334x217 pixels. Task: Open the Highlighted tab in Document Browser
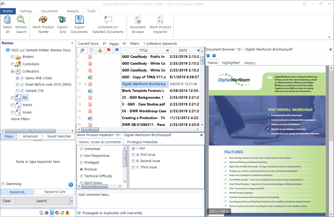pyautogui.click(x=230, y=63)
